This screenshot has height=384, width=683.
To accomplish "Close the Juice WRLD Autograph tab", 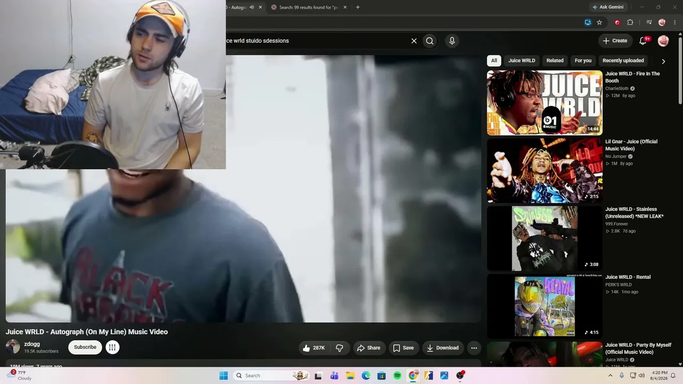I will click(x=260, y=7).
